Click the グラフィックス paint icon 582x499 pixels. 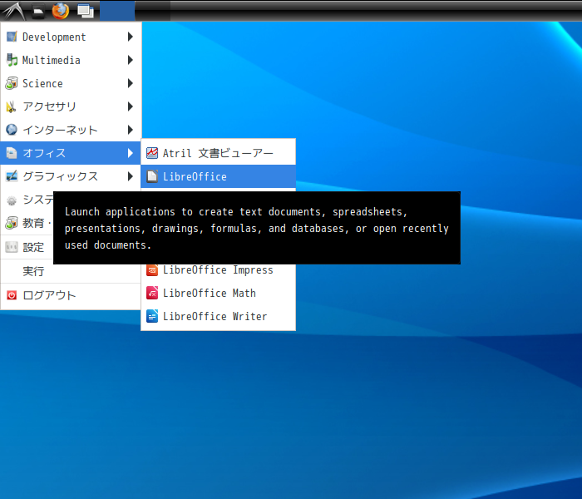12,176
